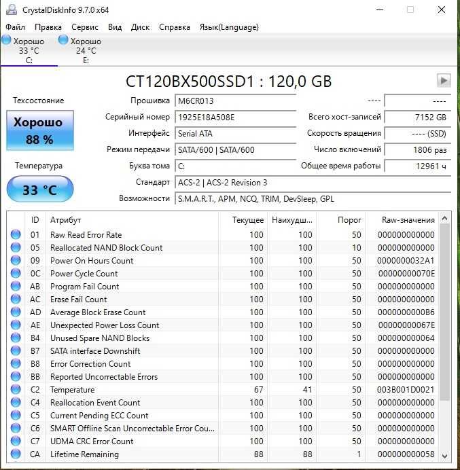Open the Файл menu
The height and width of the screenshot is (470, 460).
[x=15, y=27]
